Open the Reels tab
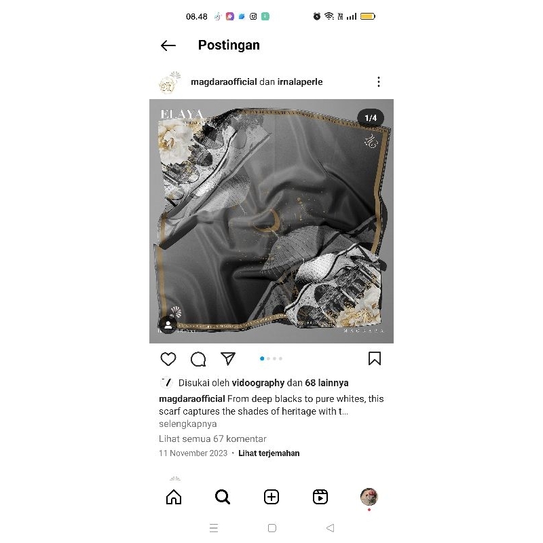 [x=320, y=497]
